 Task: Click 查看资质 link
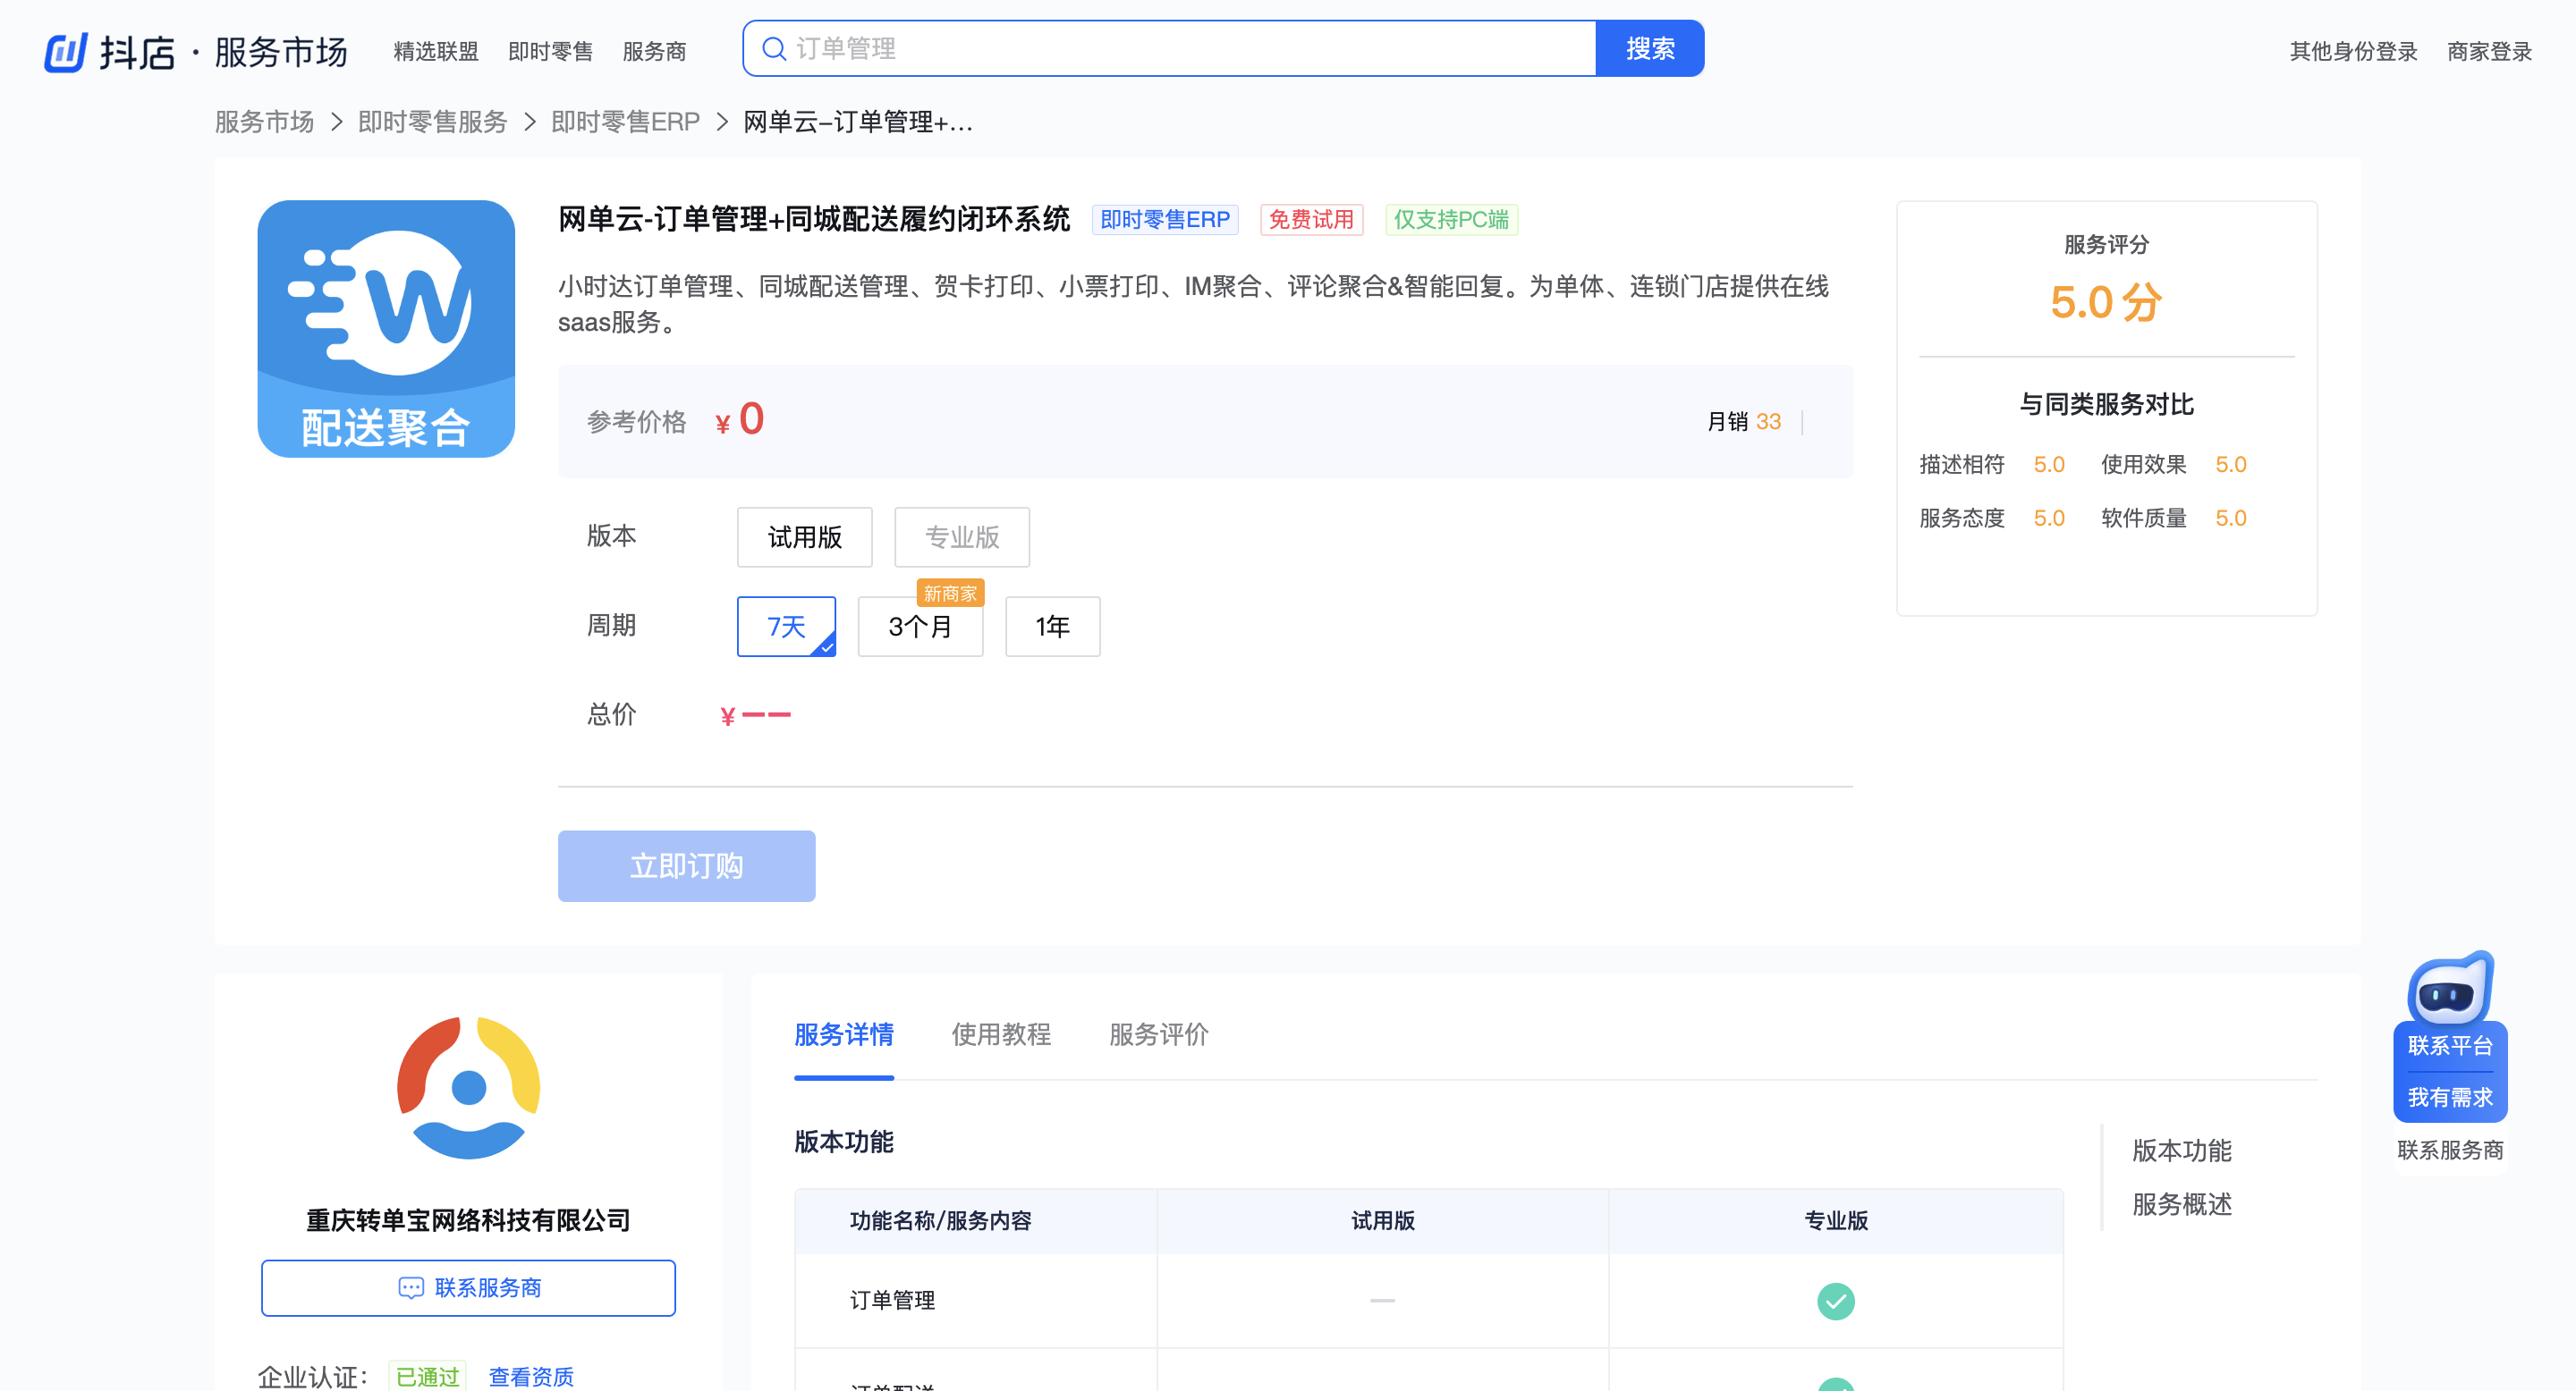tap(531, 1377)
